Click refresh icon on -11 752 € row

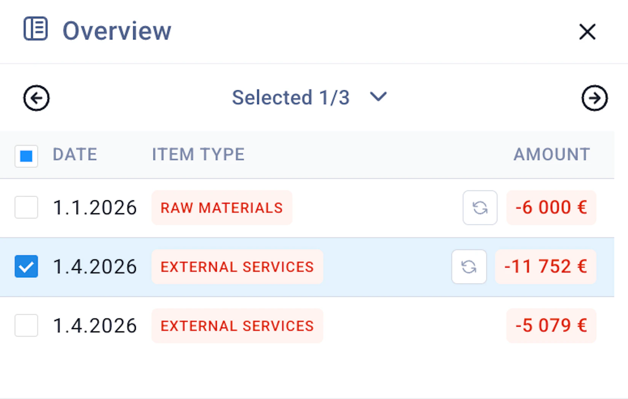pyautogui.click(x=469, y=267)
